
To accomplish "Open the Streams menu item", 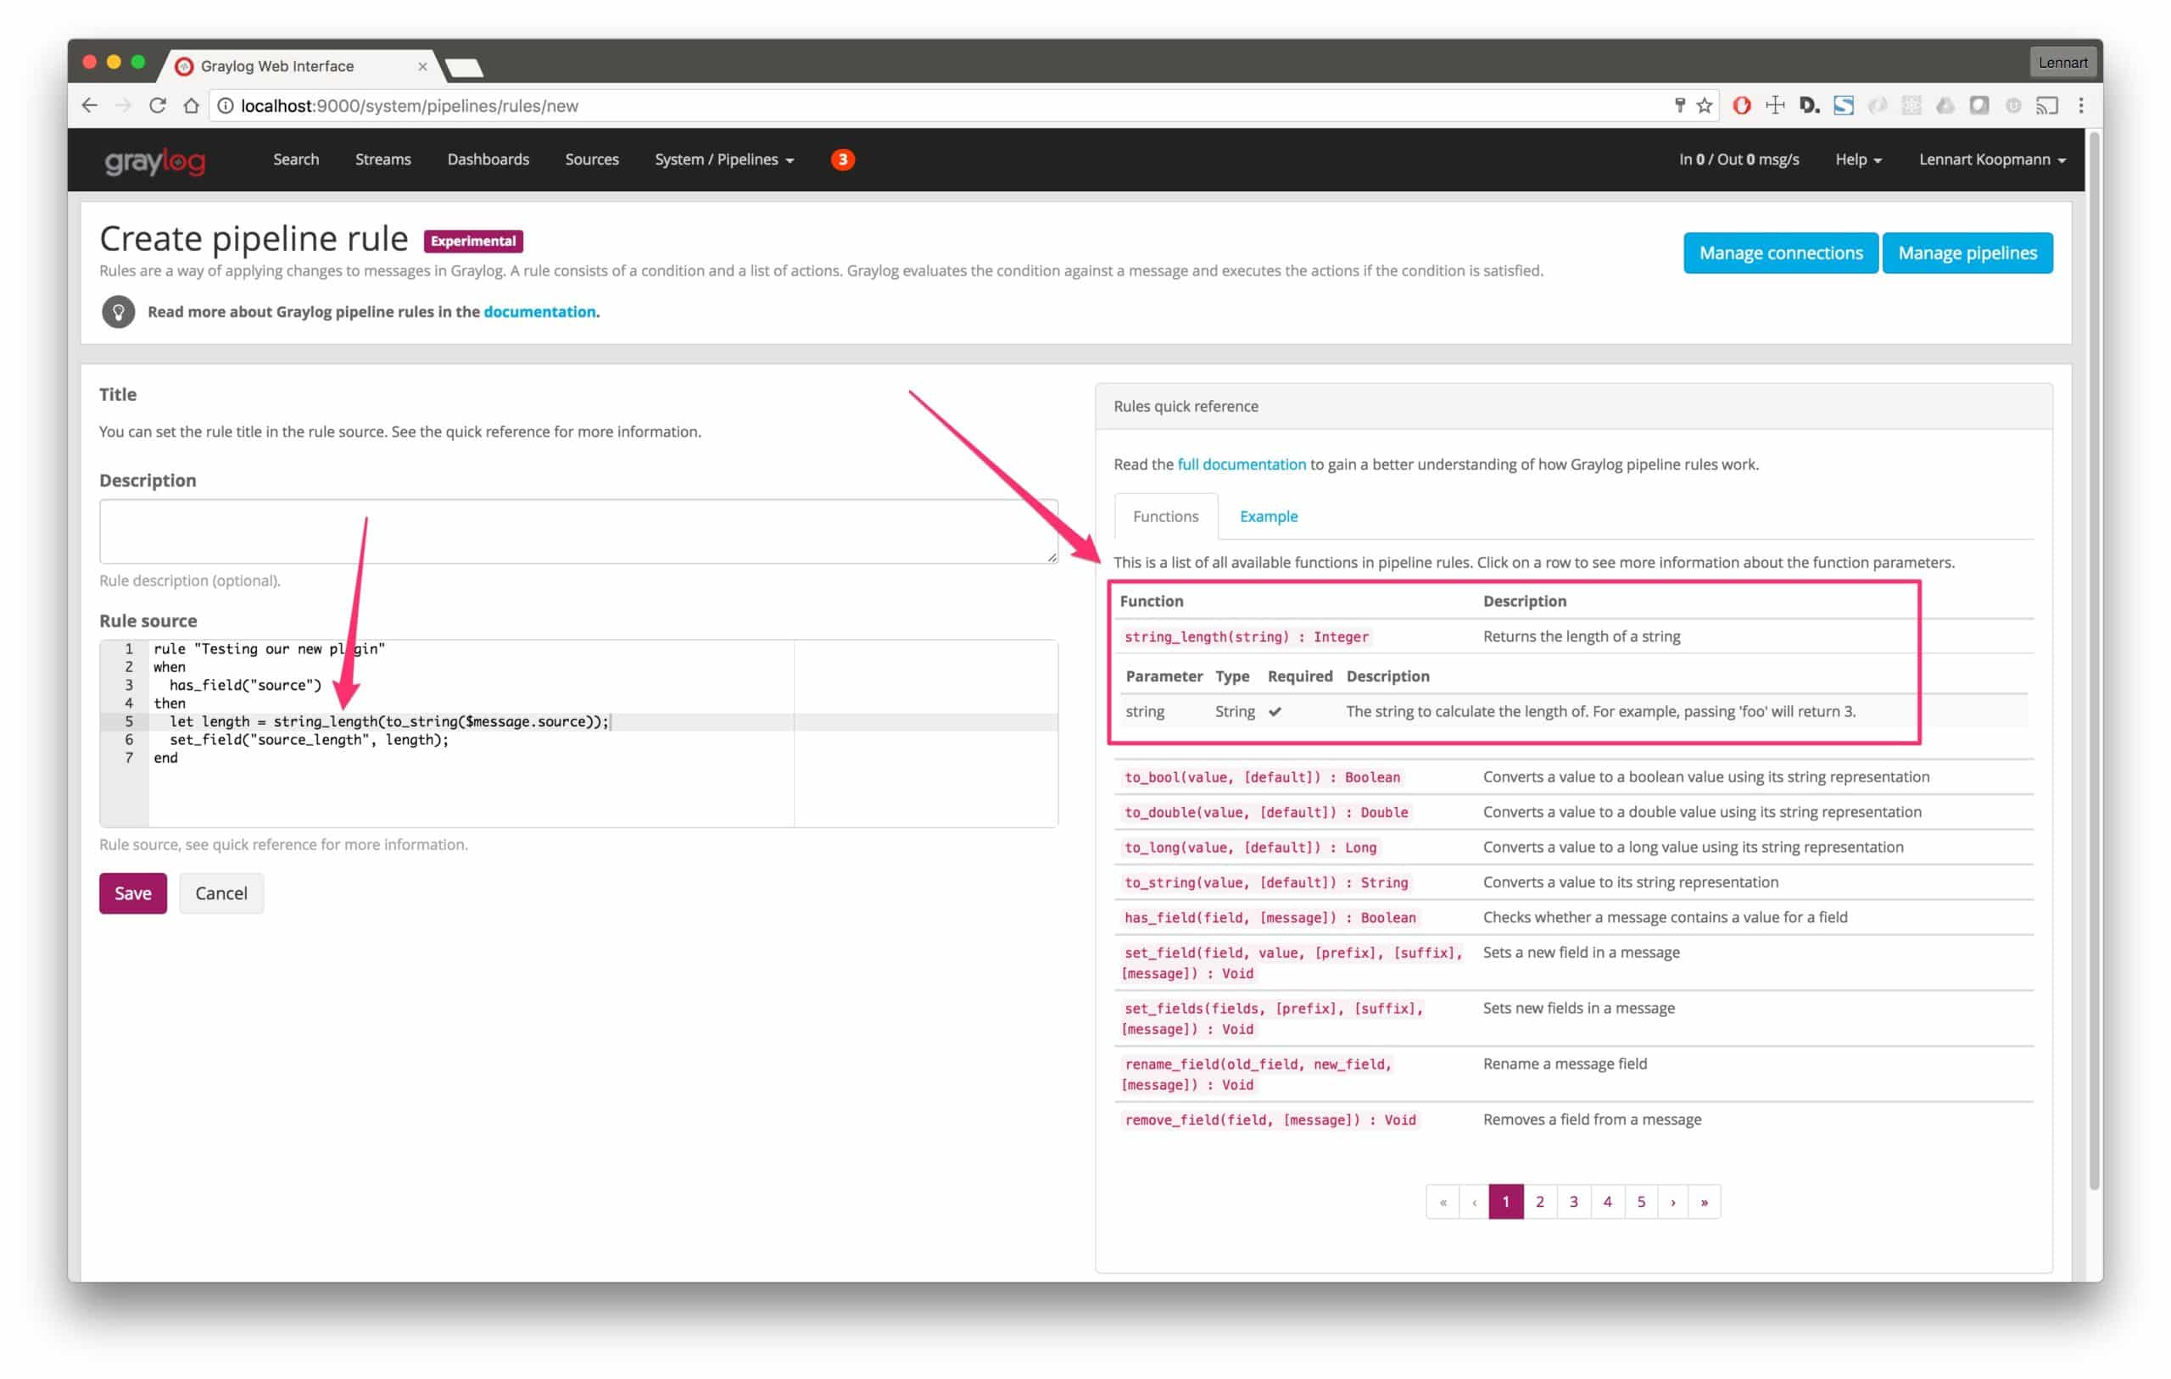I will pos(382,159).
